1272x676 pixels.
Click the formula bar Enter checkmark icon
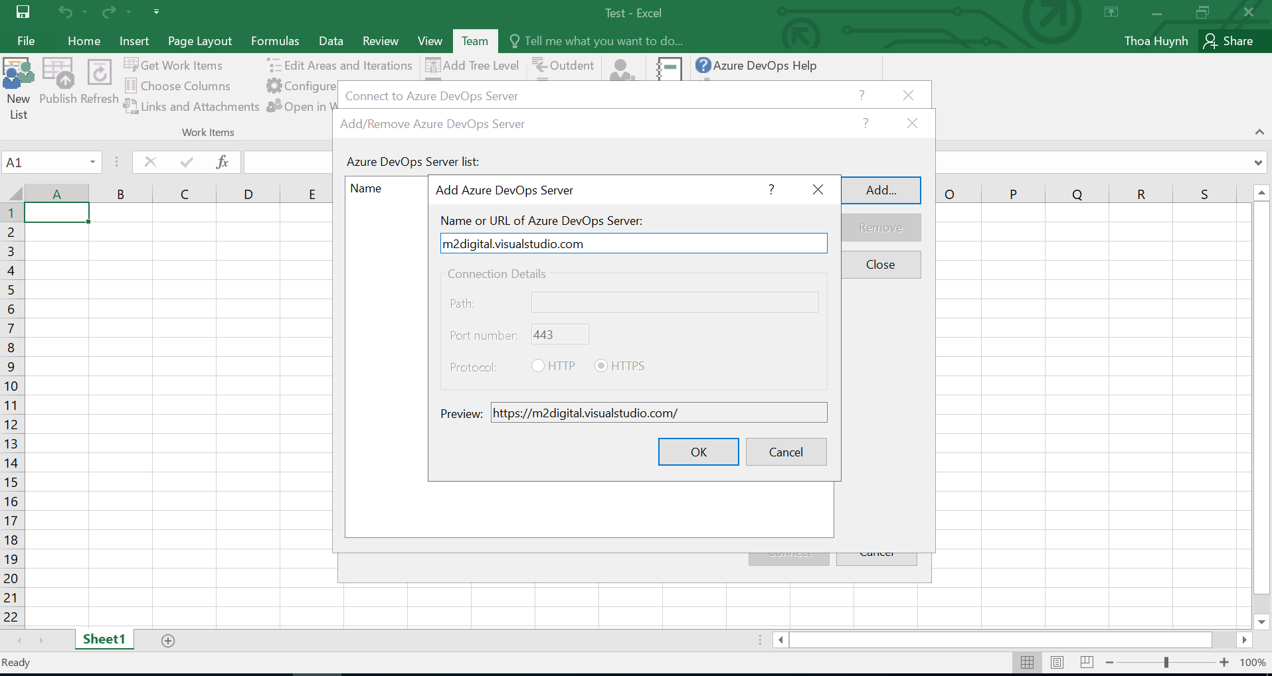(187, 162)
